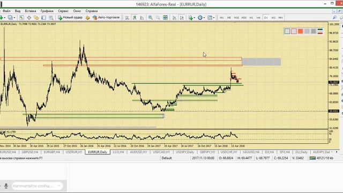Open the new chart dropdown arrow
The height and width of the screenshot is (193, 343).
5,18
